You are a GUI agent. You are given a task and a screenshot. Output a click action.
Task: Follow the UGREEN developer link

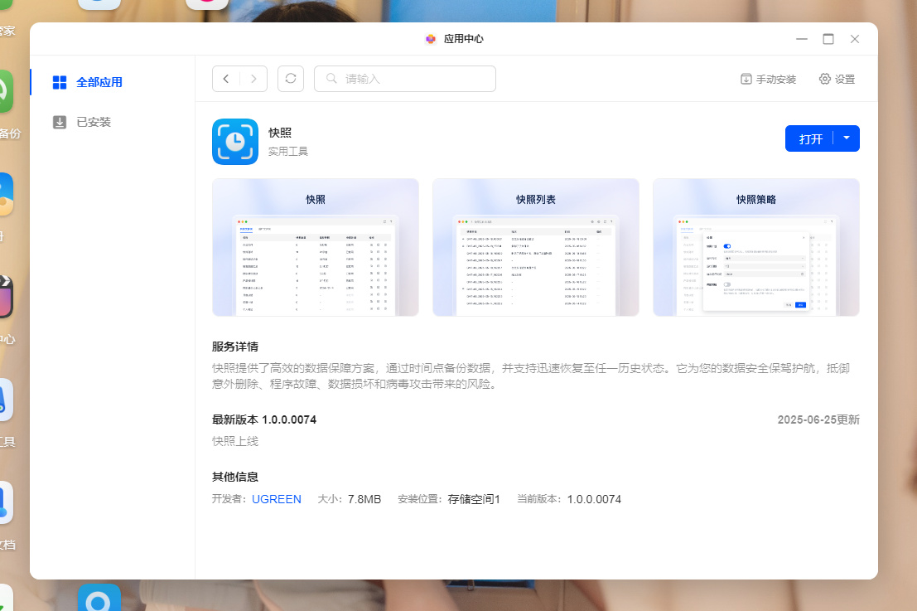277,499
